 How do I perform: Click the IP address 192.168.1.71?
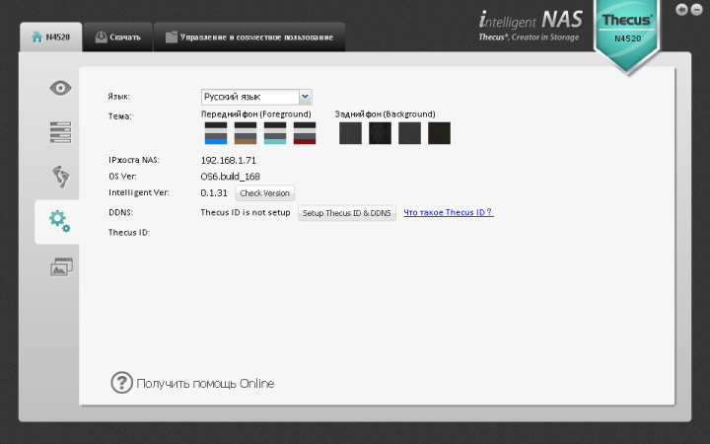click(229, 161)
